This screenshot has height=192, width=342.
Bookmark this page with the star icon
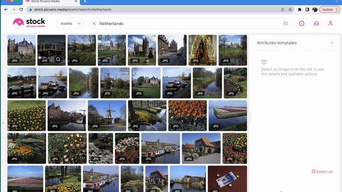[290, 10]
